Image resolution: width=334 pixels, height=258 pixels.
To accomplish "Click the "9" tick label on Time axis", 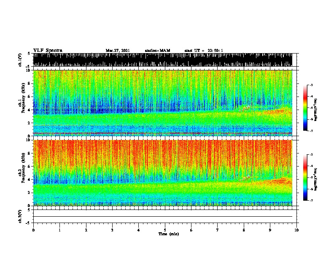I will point(270,230).
